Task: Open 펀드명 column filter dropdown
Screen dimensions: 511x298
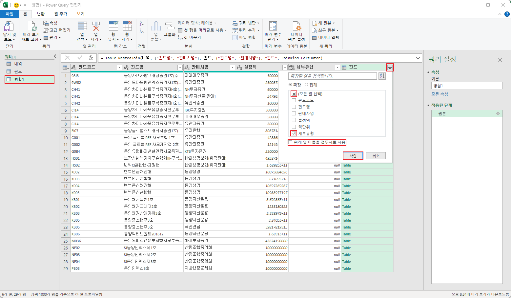Action: [x=180, y=67]
